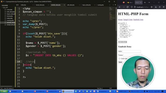Close the edit_data.php tab

click(x=80, y=5)
